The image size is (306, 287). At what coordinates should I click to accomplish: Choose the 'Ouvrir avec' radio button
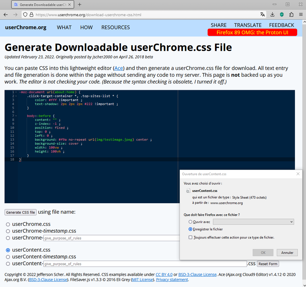(191, 222)
